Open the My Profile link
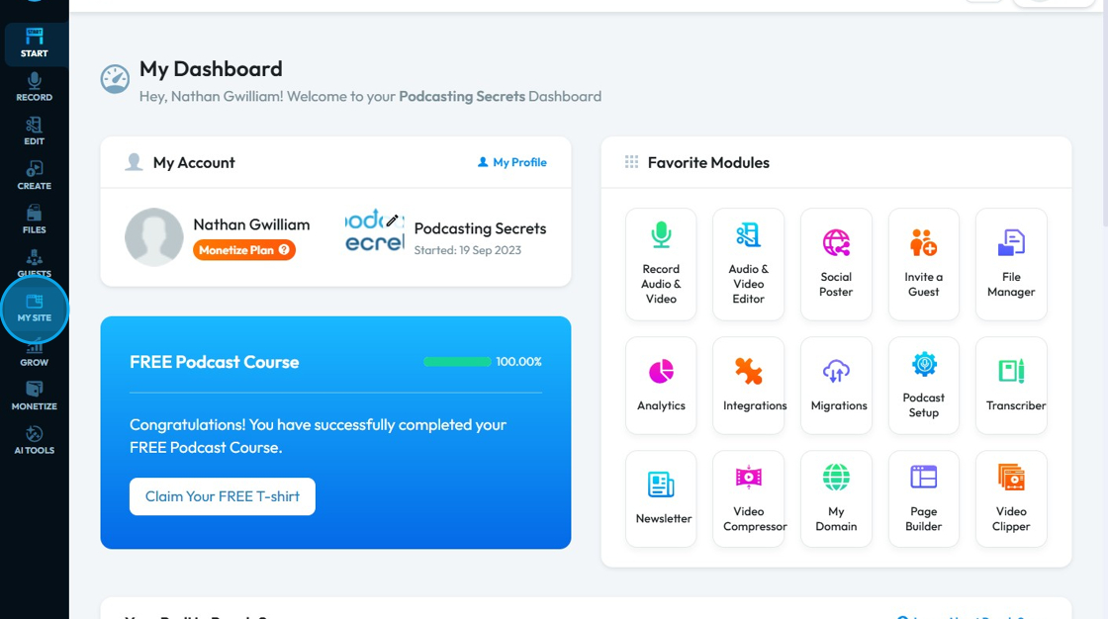Screen dimensions: 1108x619 511,162
